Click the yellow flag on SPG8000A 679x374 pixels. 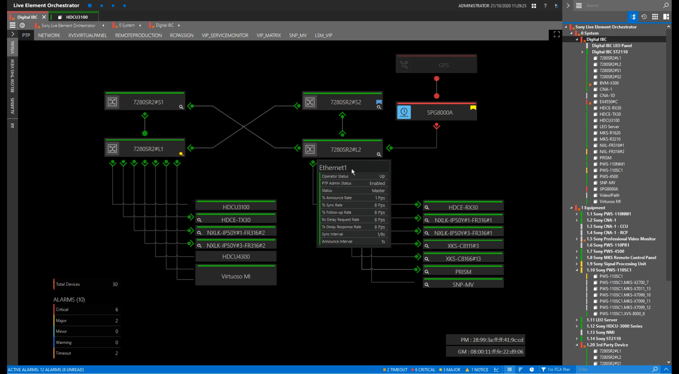473,108
